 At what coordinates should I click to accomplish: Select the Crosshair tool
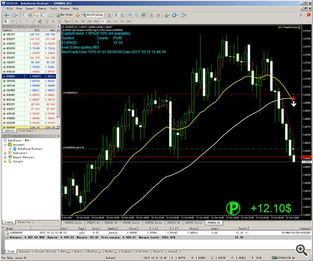[x=13, y=21]
